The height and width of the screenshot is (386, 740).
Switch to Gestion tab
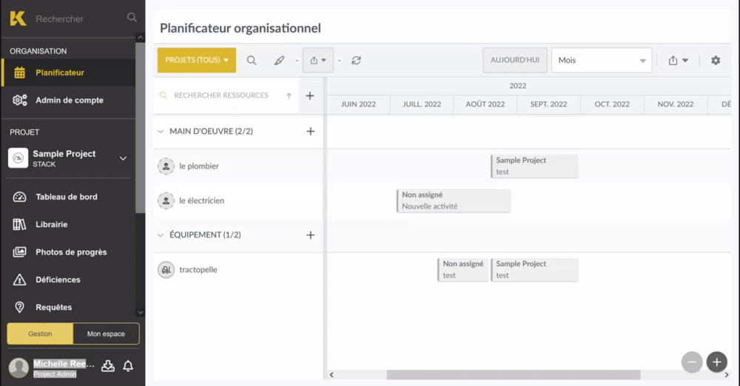[40, 333]
